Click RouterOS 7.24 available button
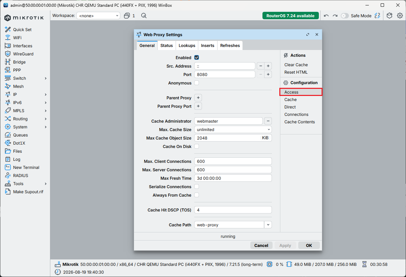Image resolution: width=406 pixels, height=277 pixels. tap(290, 16)
